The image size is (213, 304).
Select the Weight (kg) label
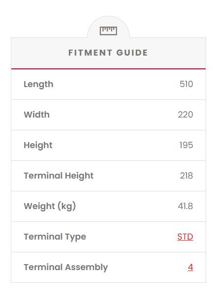50,206
